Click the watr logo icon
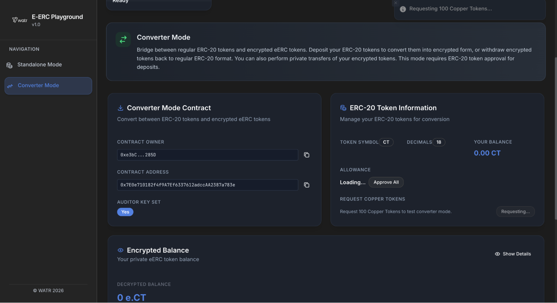This screenshot has height=303, width=557. (19, 20)
